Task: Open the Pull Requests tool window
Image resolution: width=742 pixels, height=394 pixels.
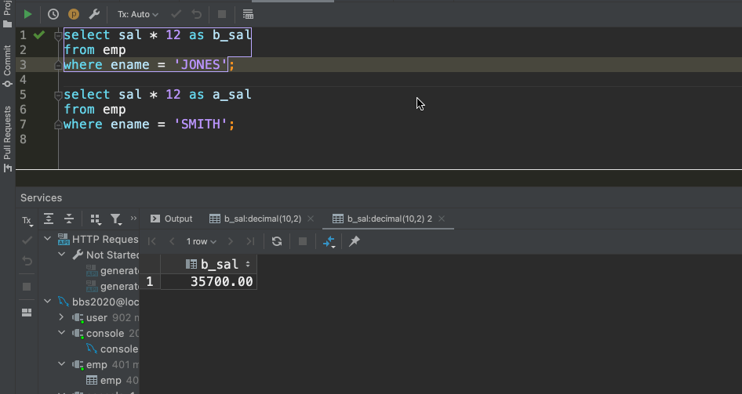Action: pos(7,139)
